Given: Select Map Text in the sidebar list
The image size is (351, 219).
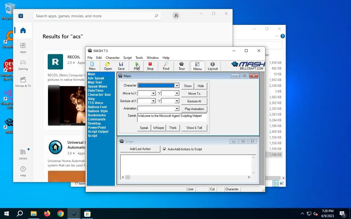Looking at the screenshot, I should tap(95, 82).
